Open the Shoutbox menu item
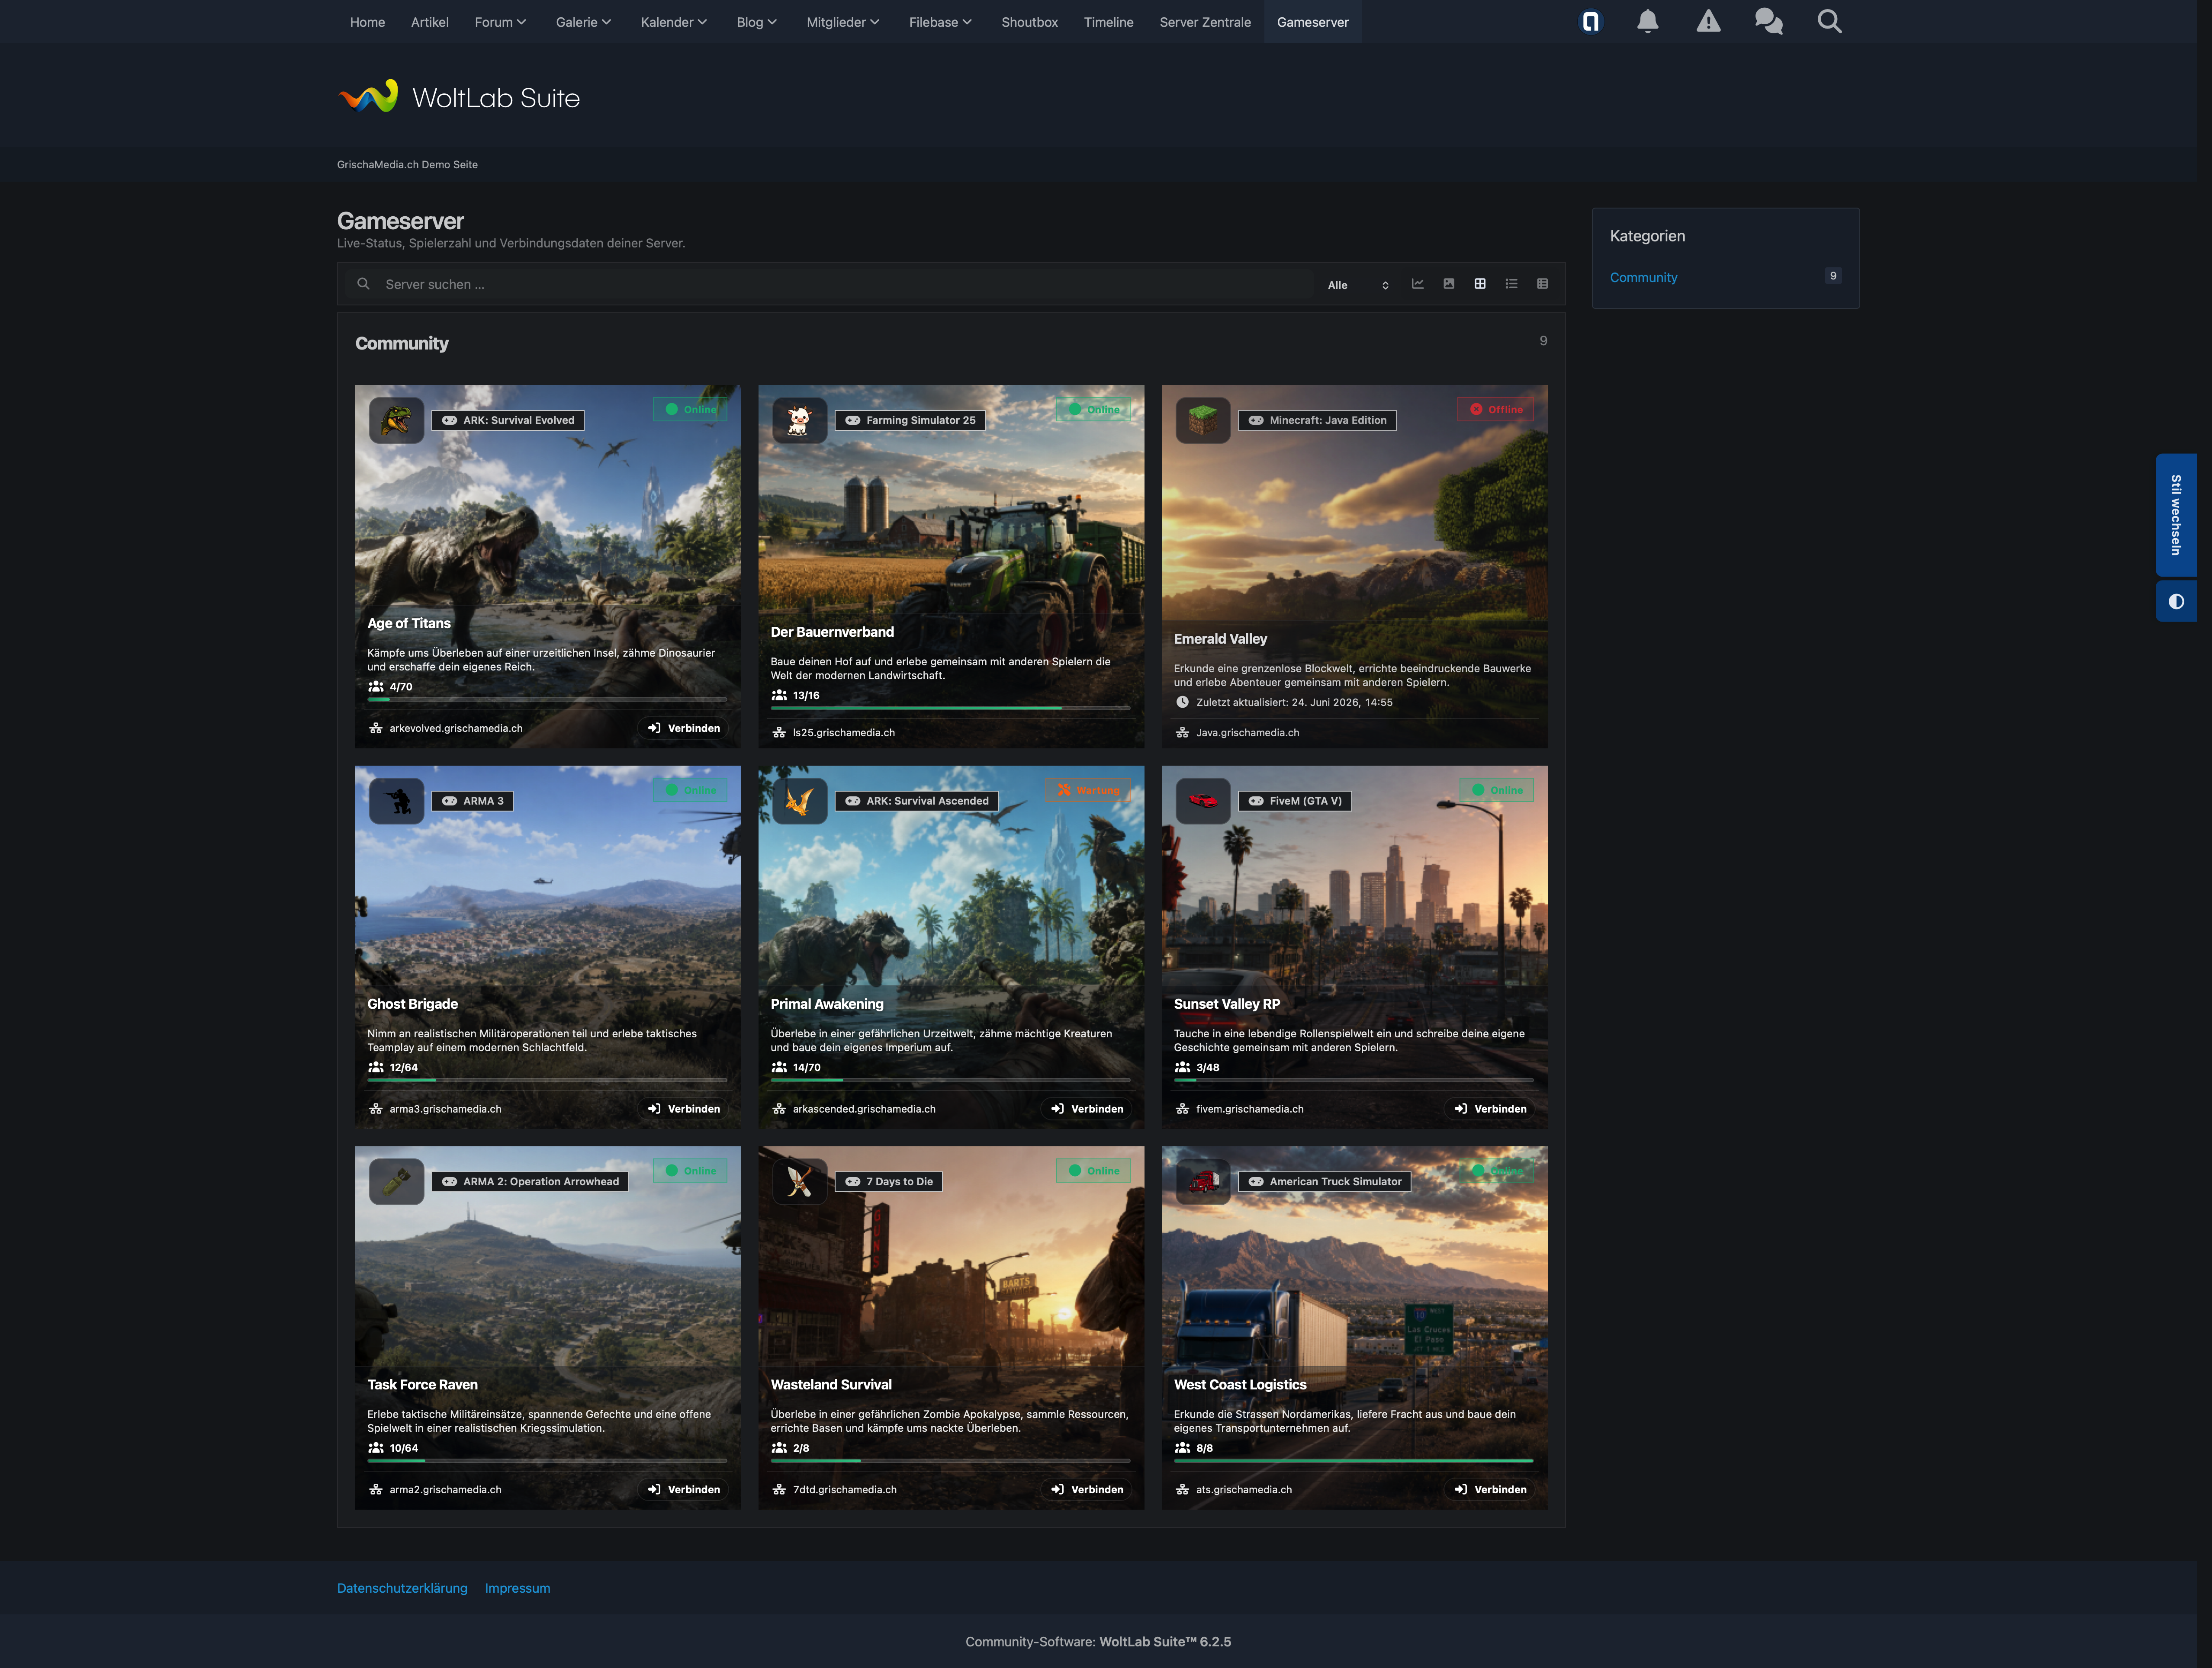This screenshot has width=2212, height=1668. coord(1029,22)
